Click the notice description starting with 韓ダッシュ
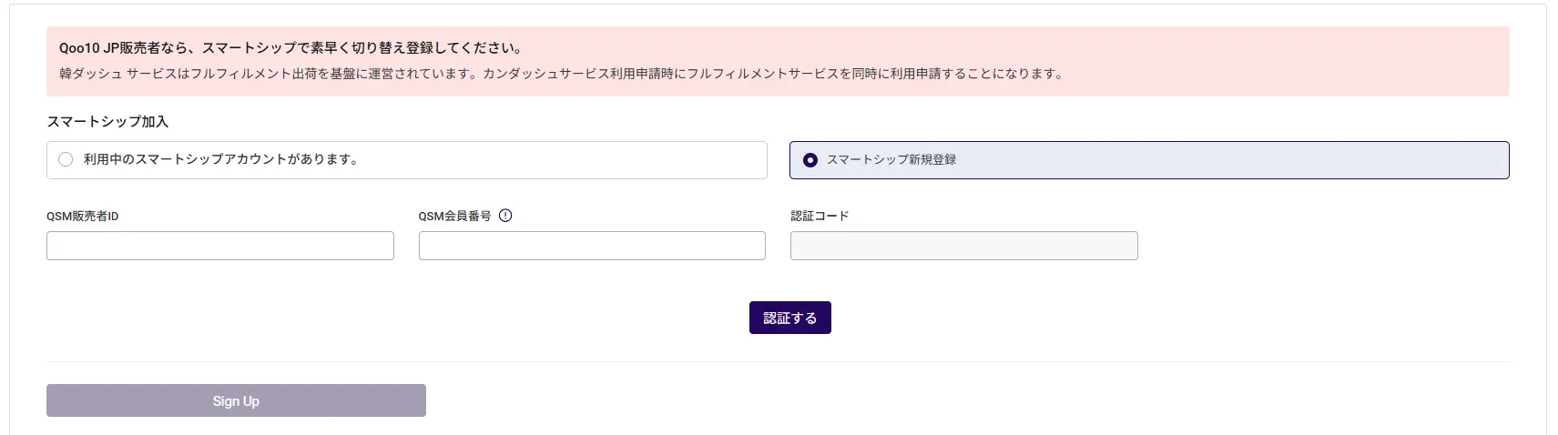Screen dimensions: 1558x435 click(561, 74)
